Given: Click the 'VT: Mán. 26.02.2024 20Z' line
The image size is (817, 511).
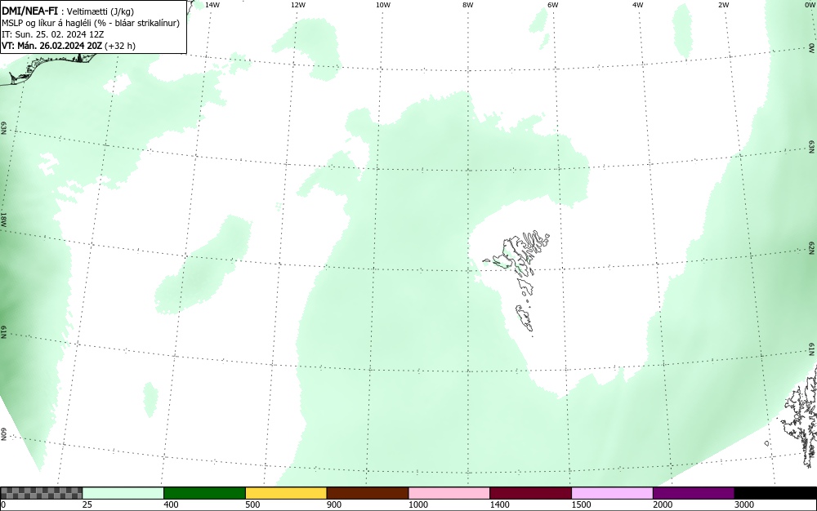Looking at the screenshot, I should pyautogui.click(x=69, y=46).
